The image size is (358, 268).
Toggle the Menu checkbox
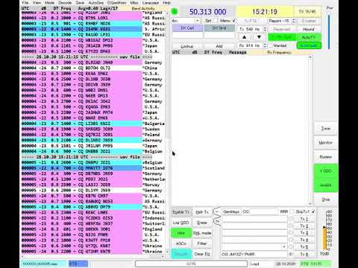point(233,21)
